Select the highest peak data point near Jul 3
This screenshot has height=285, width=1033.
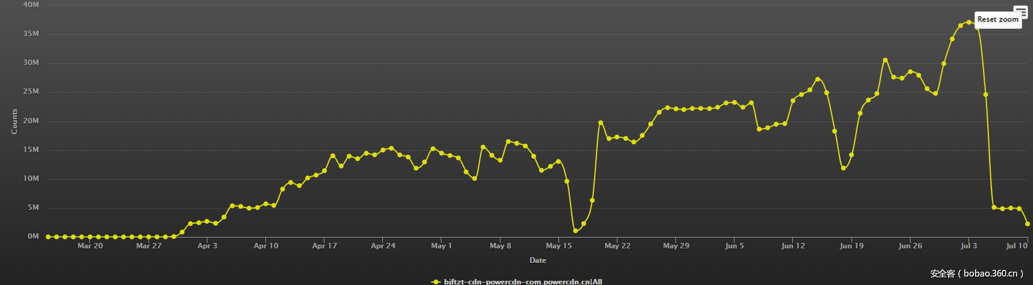tap(969, 22)
